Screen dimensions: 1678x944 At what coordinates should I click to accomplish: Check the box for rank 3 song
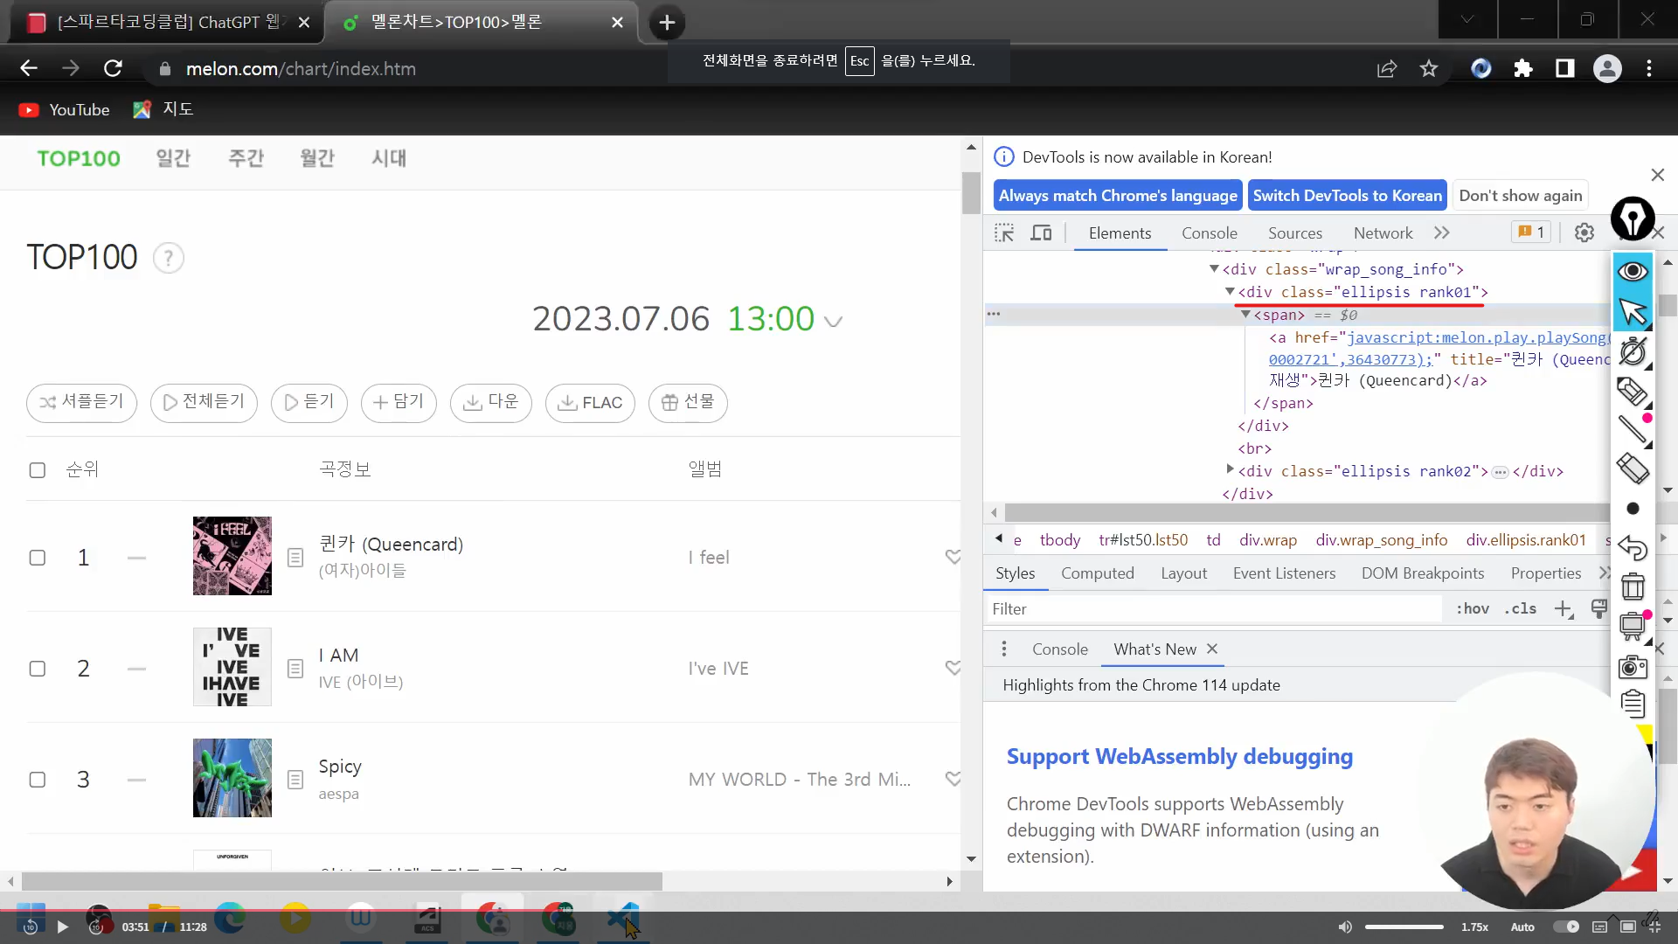click(x=38, y=780)
